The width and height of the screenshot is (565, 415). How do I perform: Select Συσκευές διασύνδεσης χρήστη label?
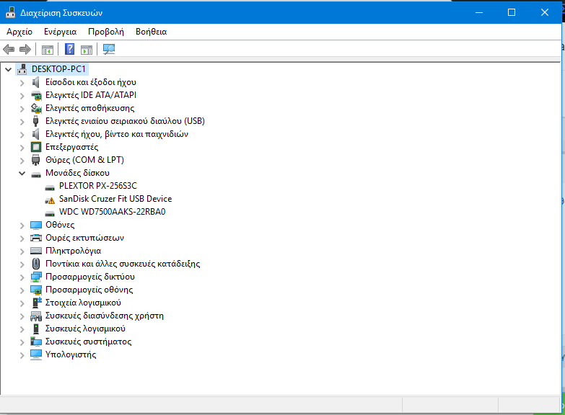click(104, 316)
